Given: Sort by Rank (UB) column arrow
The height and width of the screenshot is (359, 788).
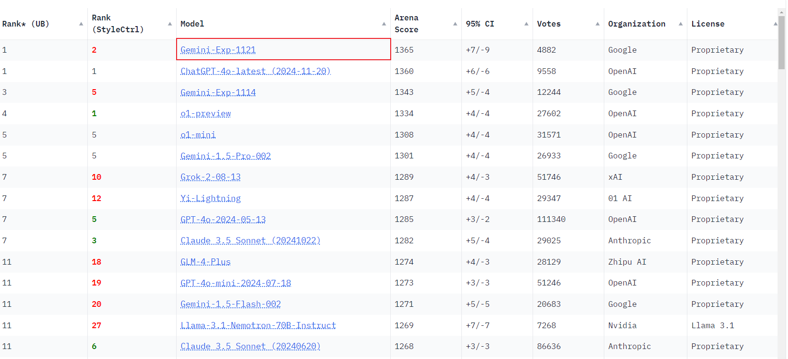Looking at the screenshot, I should (x=81, y=24).
